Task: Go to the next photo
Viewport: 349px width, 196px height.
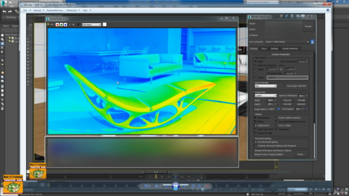Action: point(184,186)
